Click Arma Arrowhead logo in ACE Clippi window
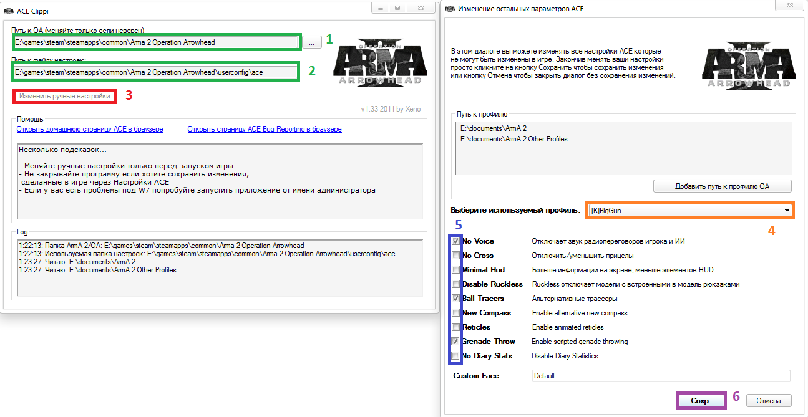 tap(381, 62)
